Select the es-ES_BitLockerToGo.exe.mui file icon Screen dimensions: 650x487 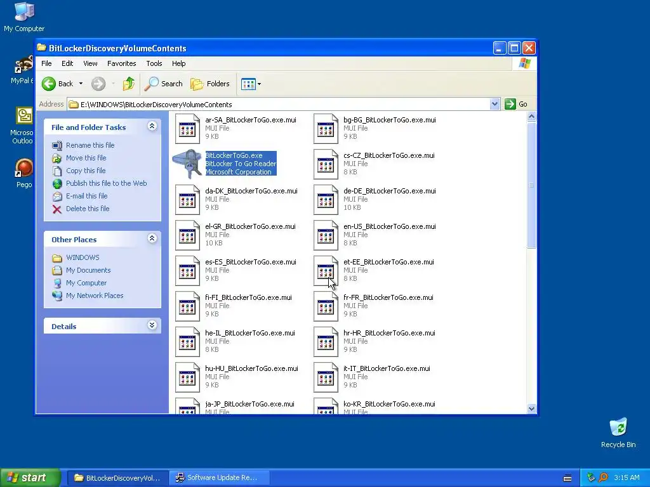[187, 271]
